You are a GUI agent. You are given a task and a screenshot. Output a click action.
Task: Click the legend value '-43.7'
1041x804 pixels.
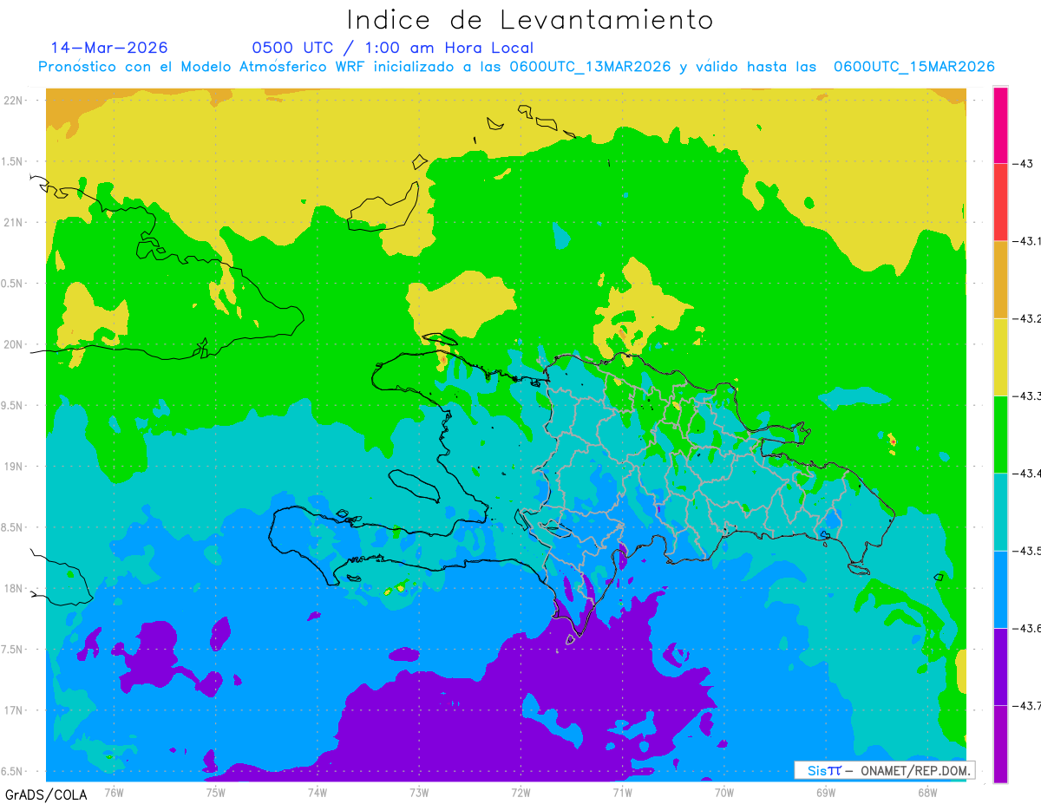(1026, 705)
